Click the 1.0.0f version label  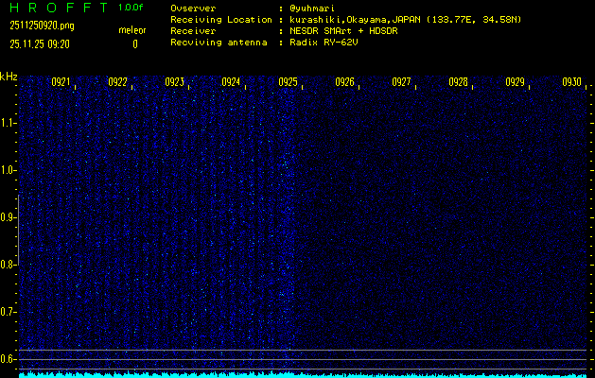point(131,8)
